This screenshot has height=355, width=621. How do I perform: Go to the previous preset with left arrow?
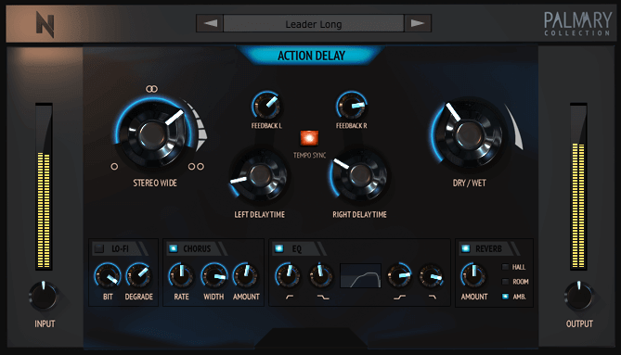pyautogui.click(x=210, y=23)
